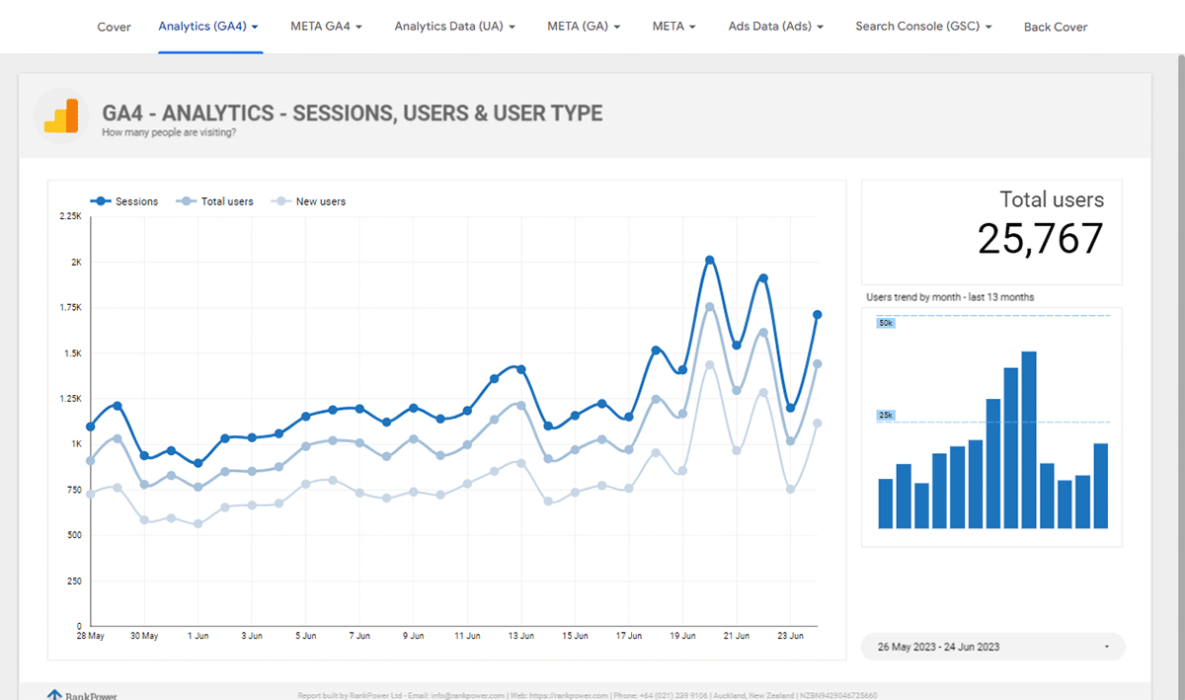
Task: Click the Total users scorecard value 25,767
Action: (x=1040, y=238)
